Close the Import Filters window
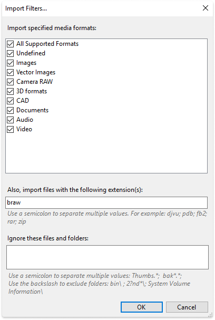 [x=206, y=8]
